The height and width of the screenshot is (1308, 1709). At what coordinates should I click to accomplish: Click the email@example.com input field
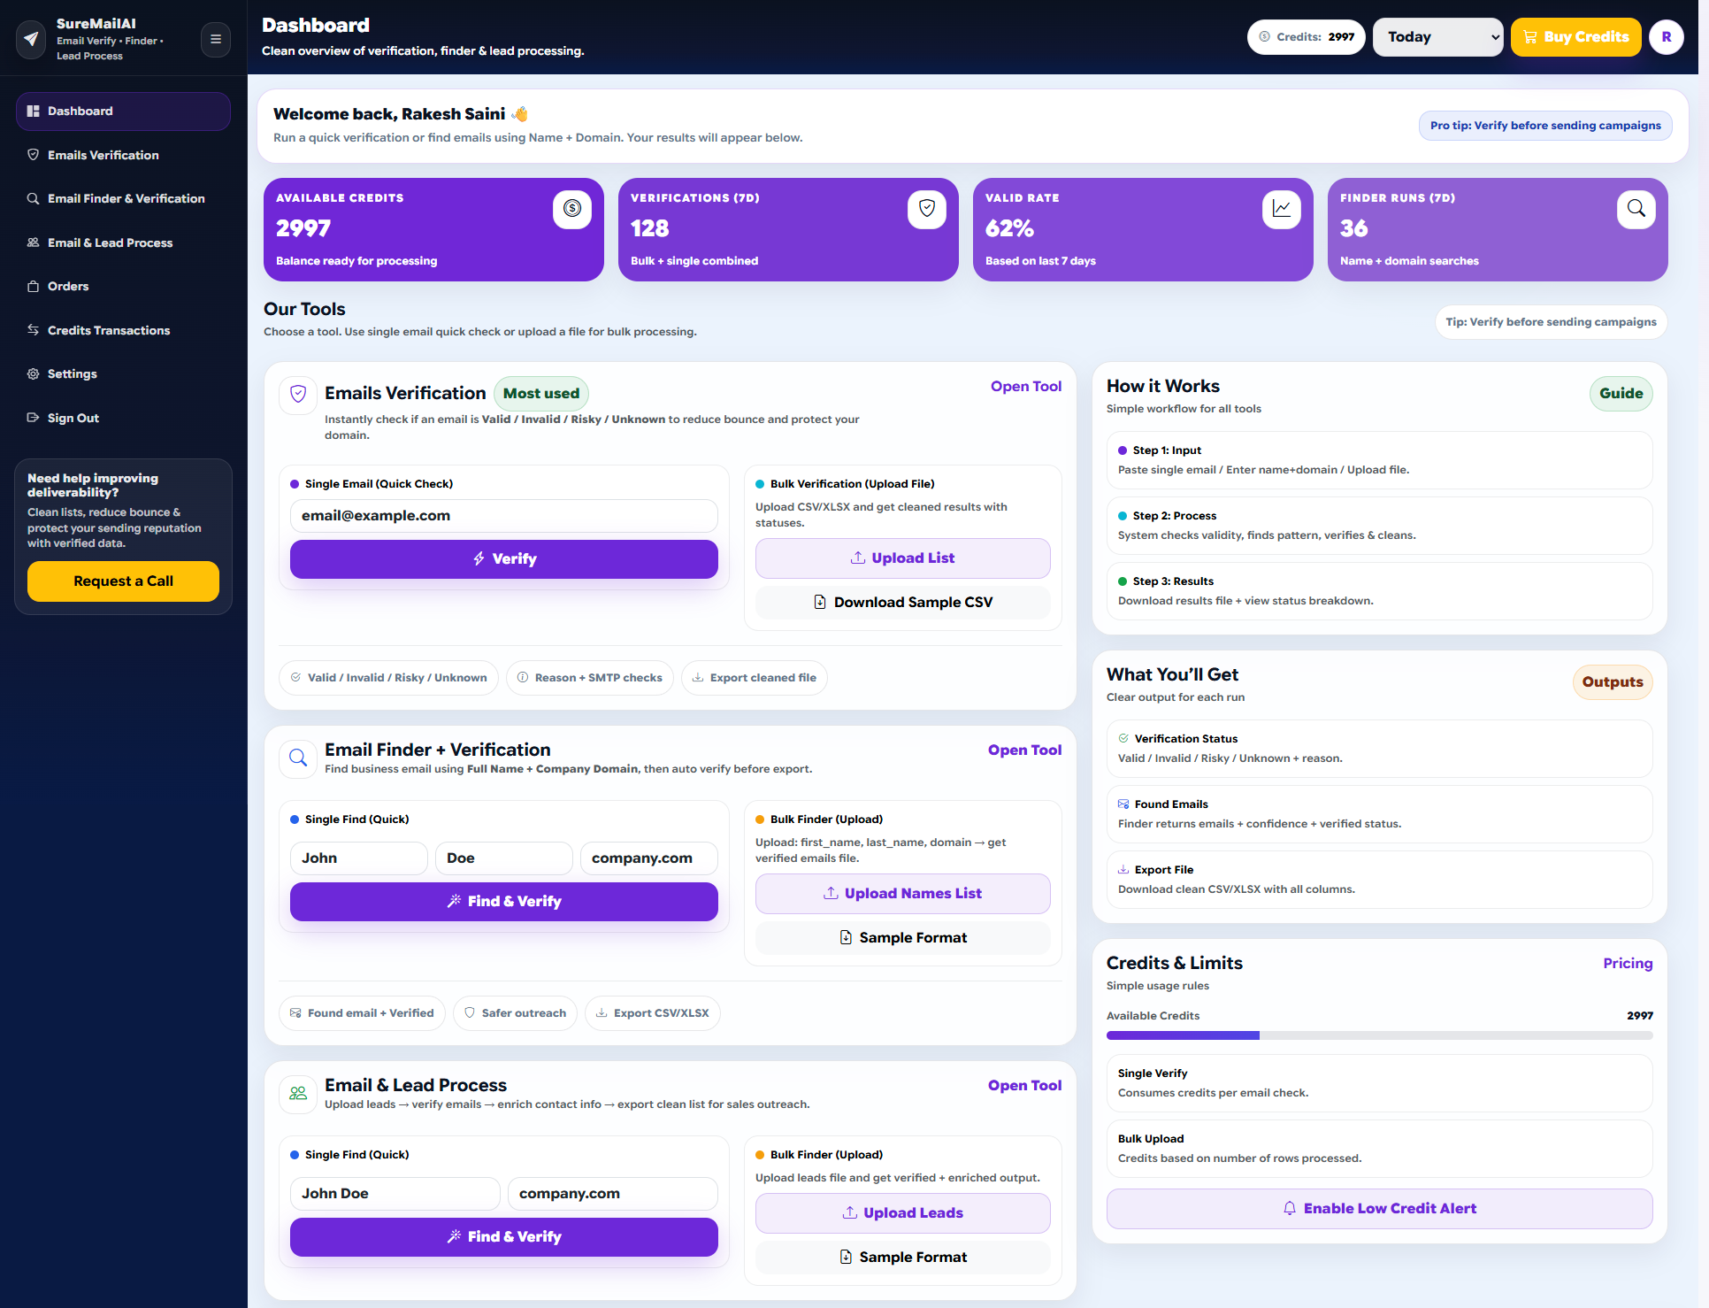(x=503, y=516)
